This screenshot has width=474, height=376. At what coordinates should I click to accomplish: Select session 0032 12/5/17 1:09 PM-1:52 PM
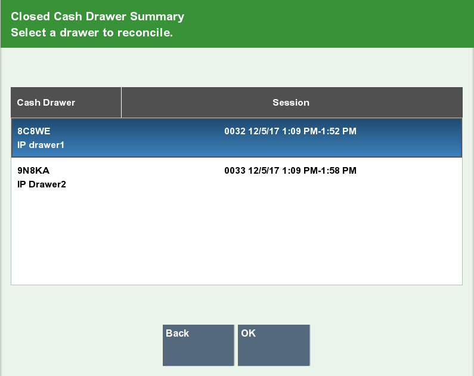[x=290, y=131]
